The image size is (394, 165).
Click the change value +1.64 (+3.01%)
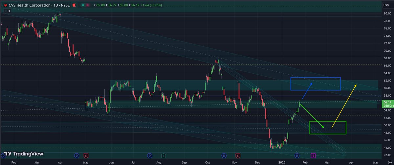(151, 5)
